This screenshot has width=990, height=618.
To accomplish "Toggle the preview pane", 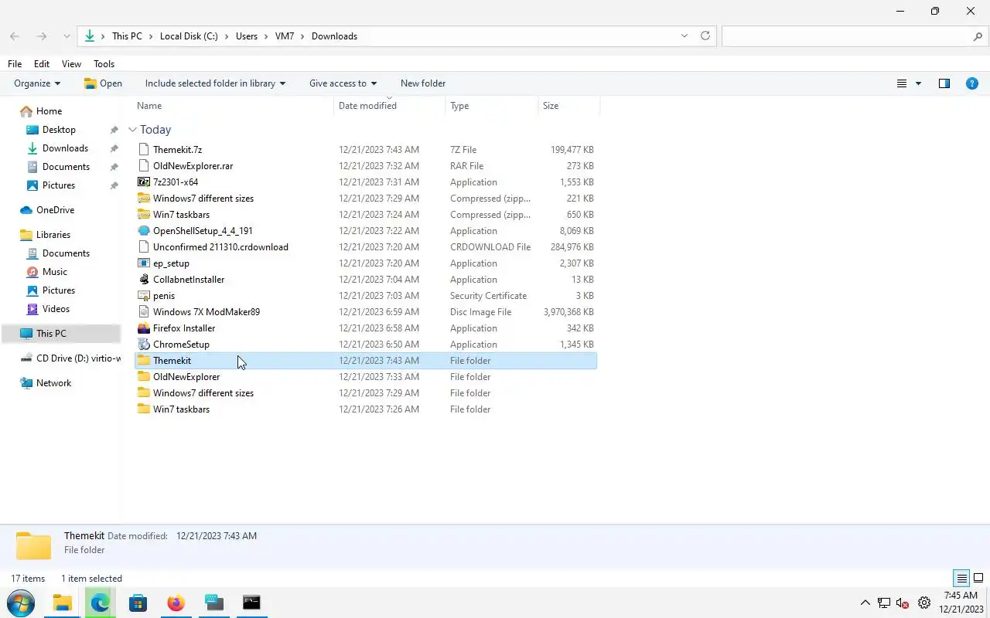I will tap(944, 83).
